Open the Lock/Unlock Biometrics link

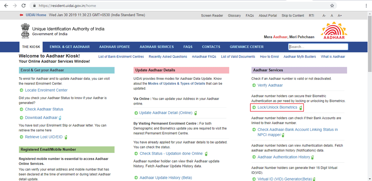[277, 108]
